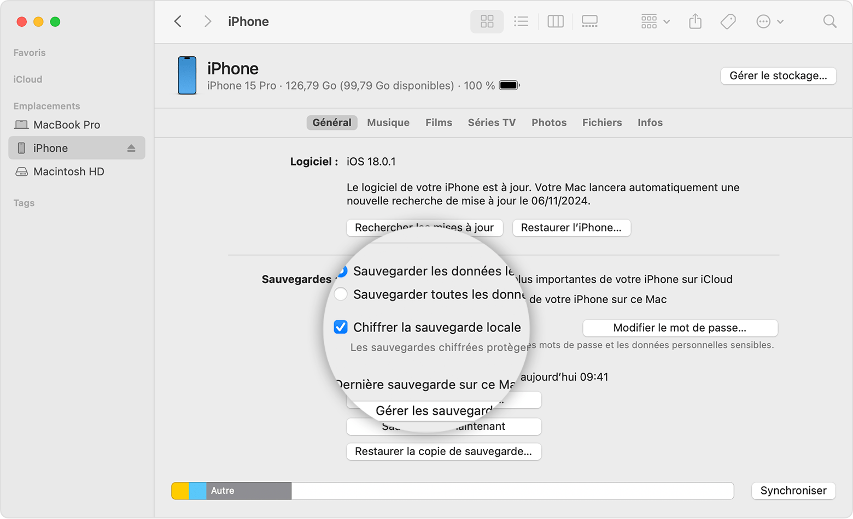Click the iPhone 15 Pro storage details text
The width and height of the screenshot is (853, 519).
(x=351, y=86)
